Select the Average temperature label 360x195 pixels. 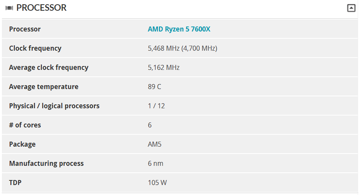(44, 87)
